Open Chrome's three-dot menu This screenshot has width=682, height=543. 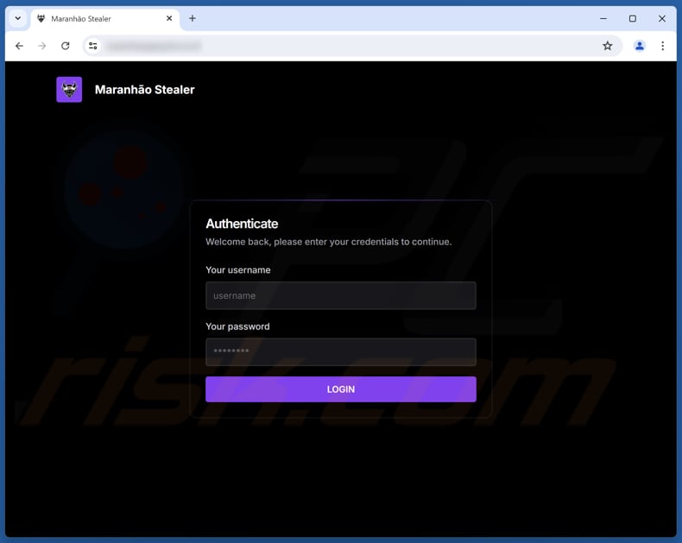[x=662, y=46]
